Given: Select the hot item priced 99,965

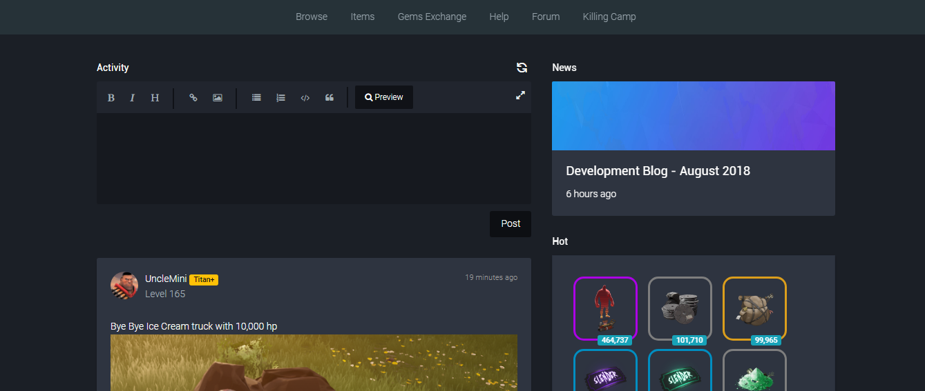Looking at the screenshot, I should (754, 308).
